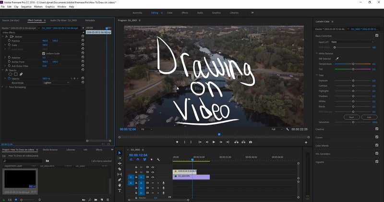Create an ellipse mask under Opacity

(11, 74)
